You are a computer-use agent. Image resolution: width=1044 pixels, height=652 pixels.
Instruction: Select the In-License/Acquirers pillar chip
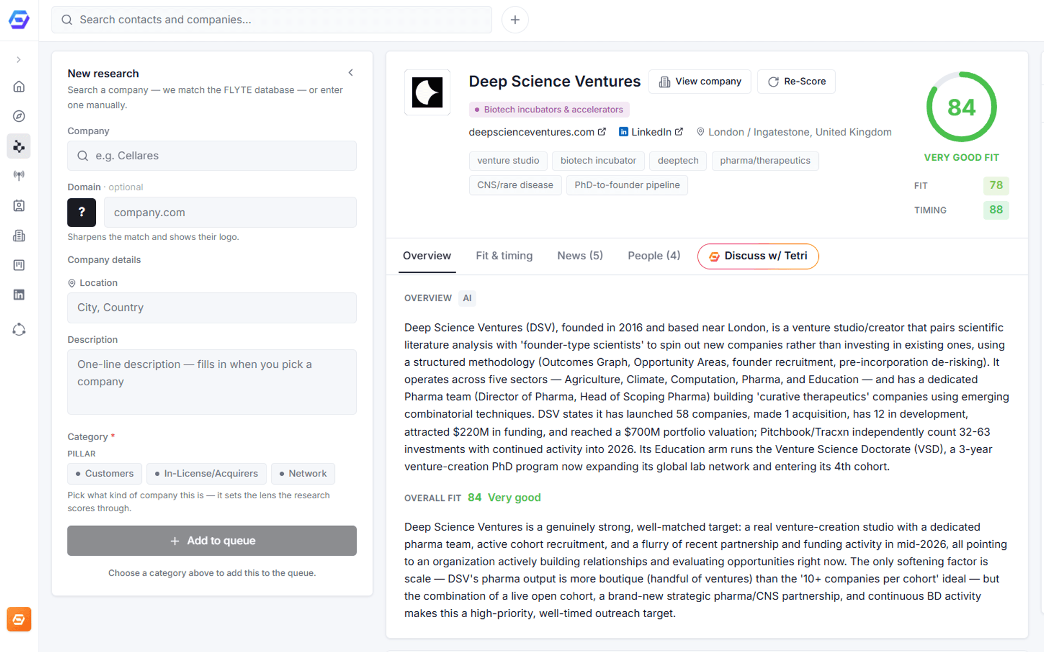(206, 474)
